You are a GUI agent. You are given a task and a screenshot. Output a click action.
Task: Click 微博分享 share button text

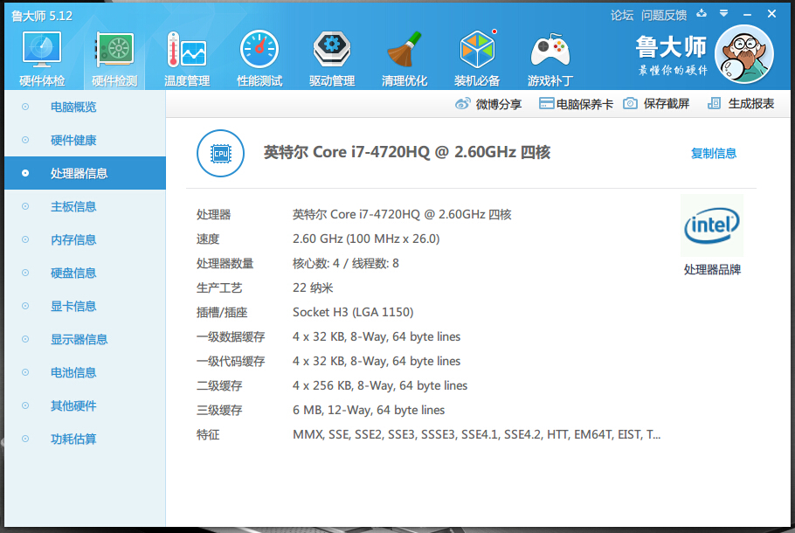tap(498, 104)
